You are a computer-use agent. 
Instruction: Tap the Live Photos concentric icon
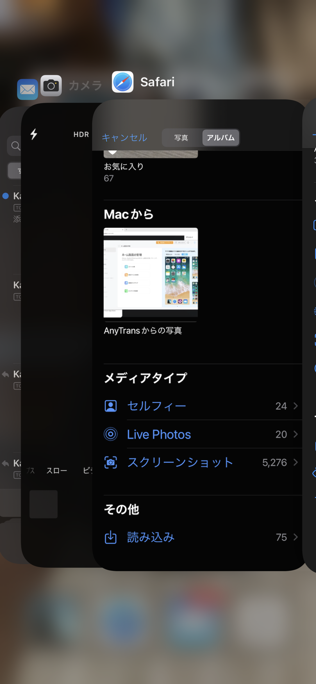(x=111, y=434)
